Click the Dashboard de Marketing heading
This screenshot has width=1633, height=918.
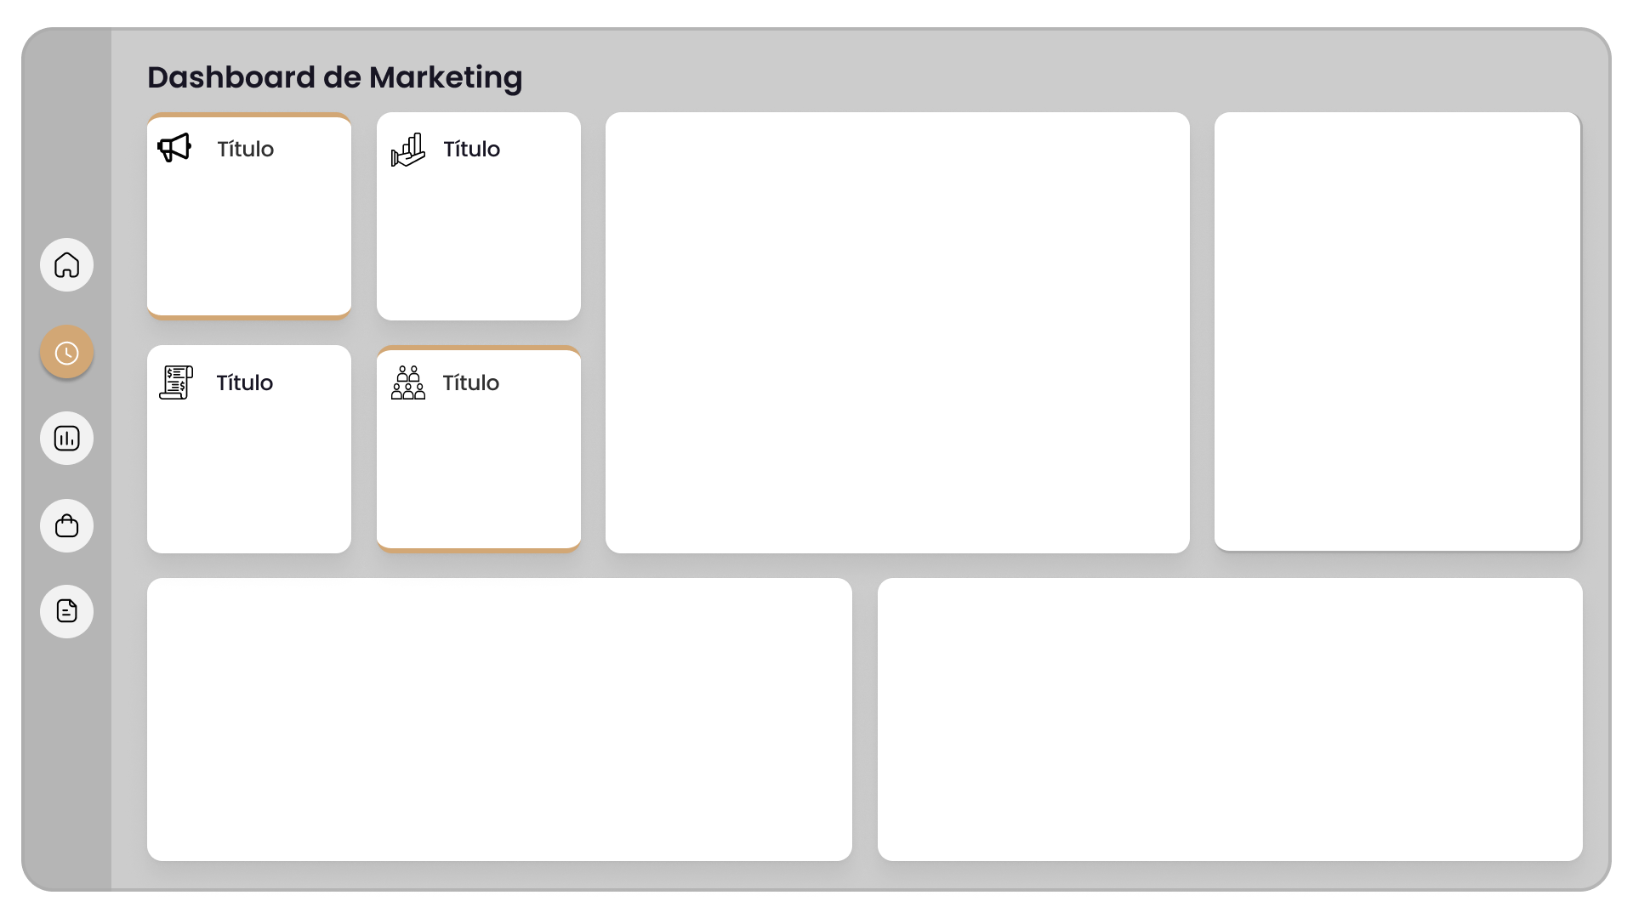tap(335, 77)
